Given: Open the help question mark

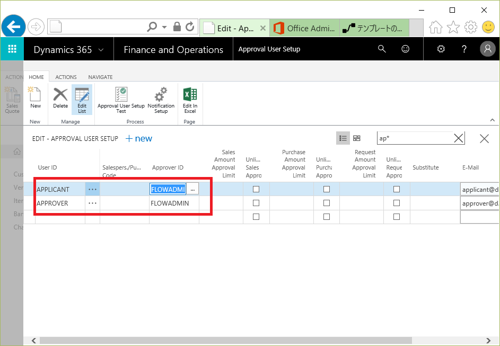Looking at the screenshot, I should pos(464,49).
